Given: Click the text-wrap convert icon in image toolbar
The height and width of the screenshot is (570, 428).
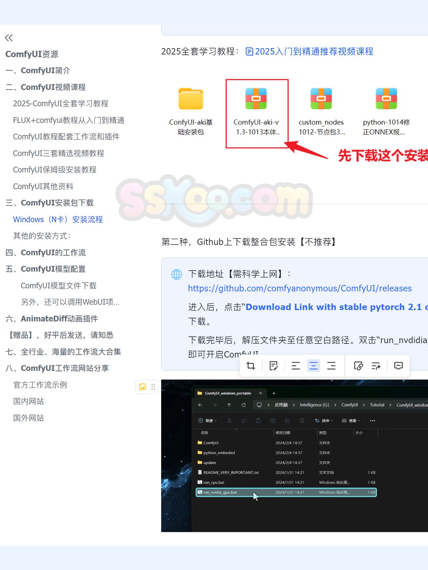Looking at the screenshot, I should tap(376, 366).
